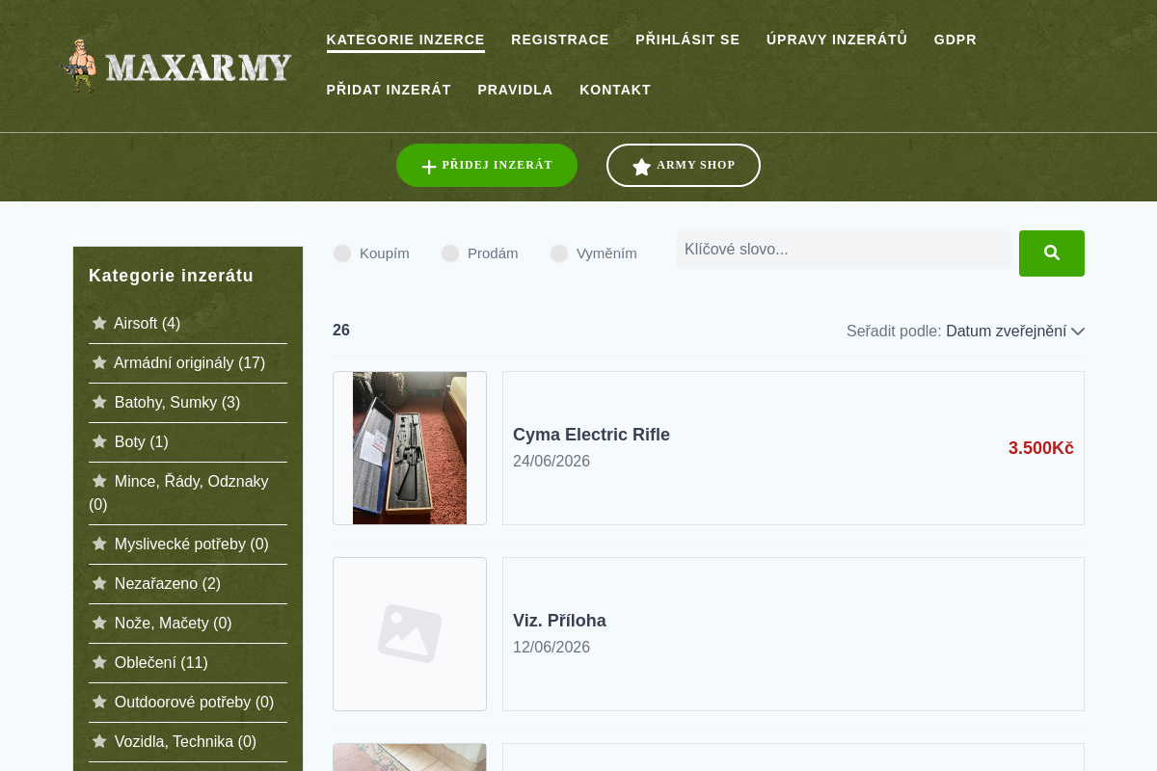This screenshot has height=771, width=1157.
Task: Open the Nože, Mačety (0) category
Action: [174, 623]
